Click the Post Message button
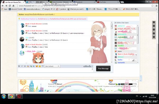 click(x=103, y=68)
